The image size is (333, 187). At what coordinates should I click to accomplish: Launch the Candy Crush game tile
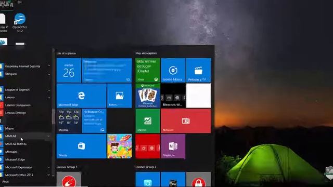(x=119, y=146)
